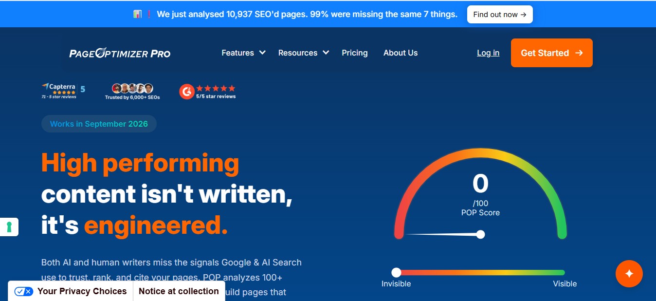
Task: Click the 'High performing' orange headline
Action: coord(140,164)
